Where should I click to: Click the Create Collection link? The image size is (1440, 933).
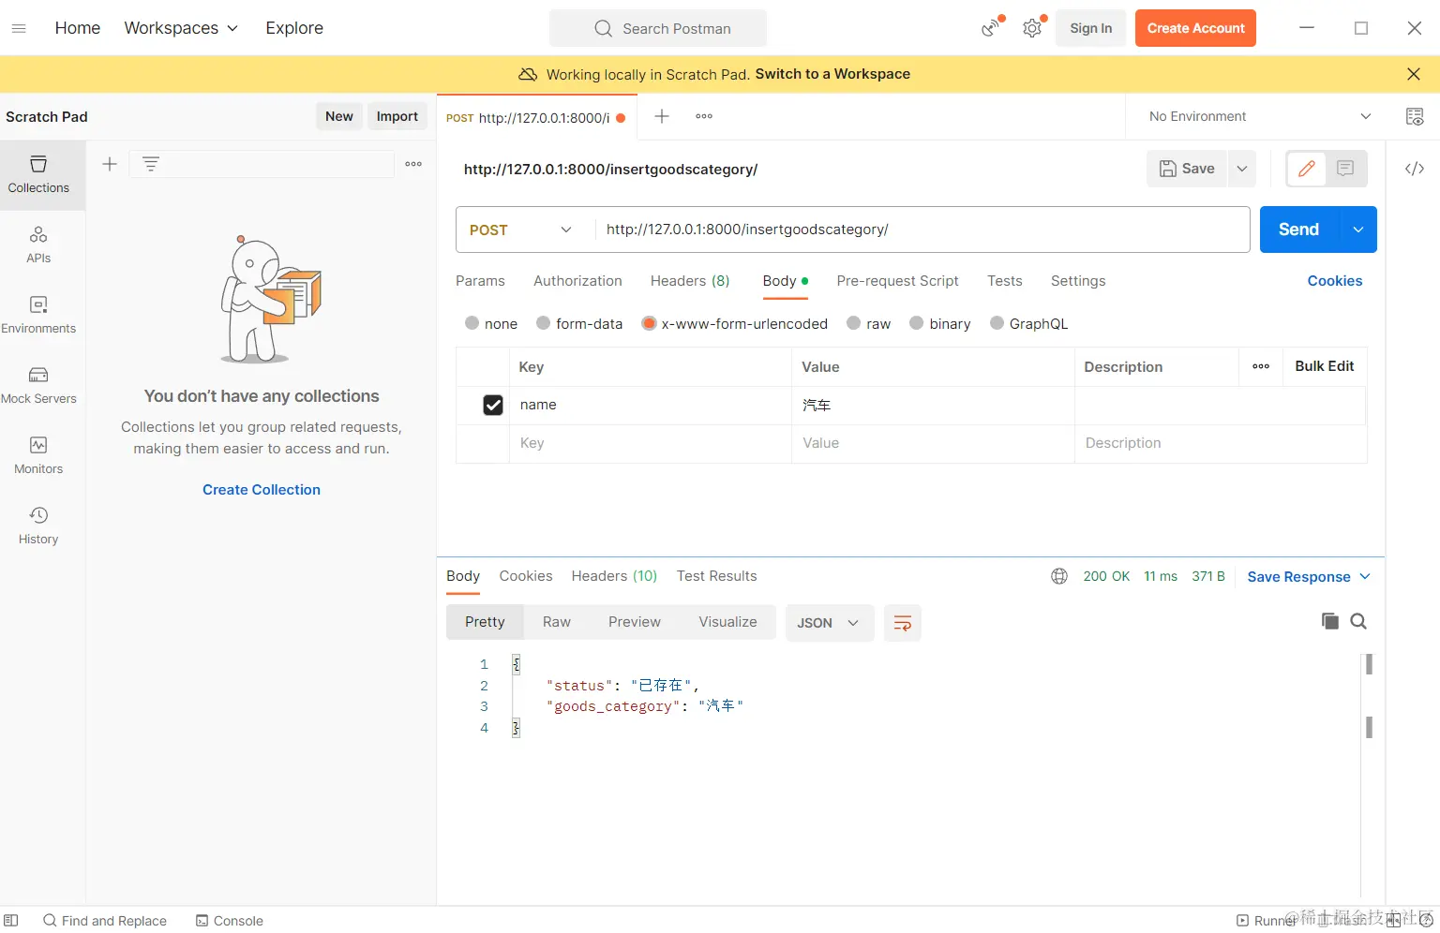point(262,490)
